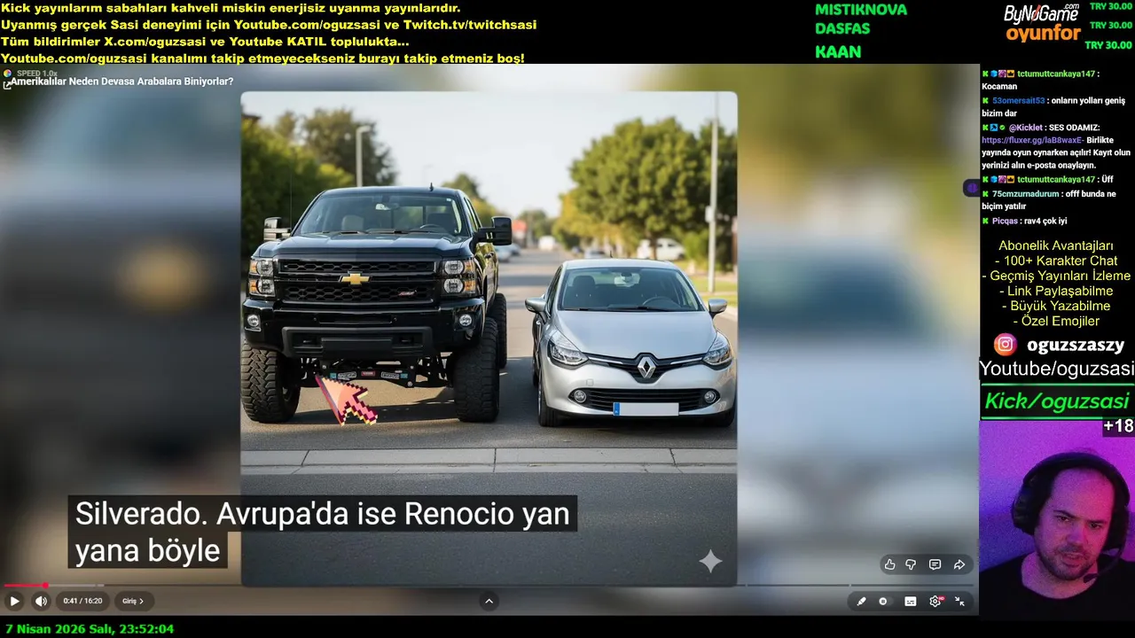Click '- Büyük Yazabilme' benefit line

[x=1056, y=306]
